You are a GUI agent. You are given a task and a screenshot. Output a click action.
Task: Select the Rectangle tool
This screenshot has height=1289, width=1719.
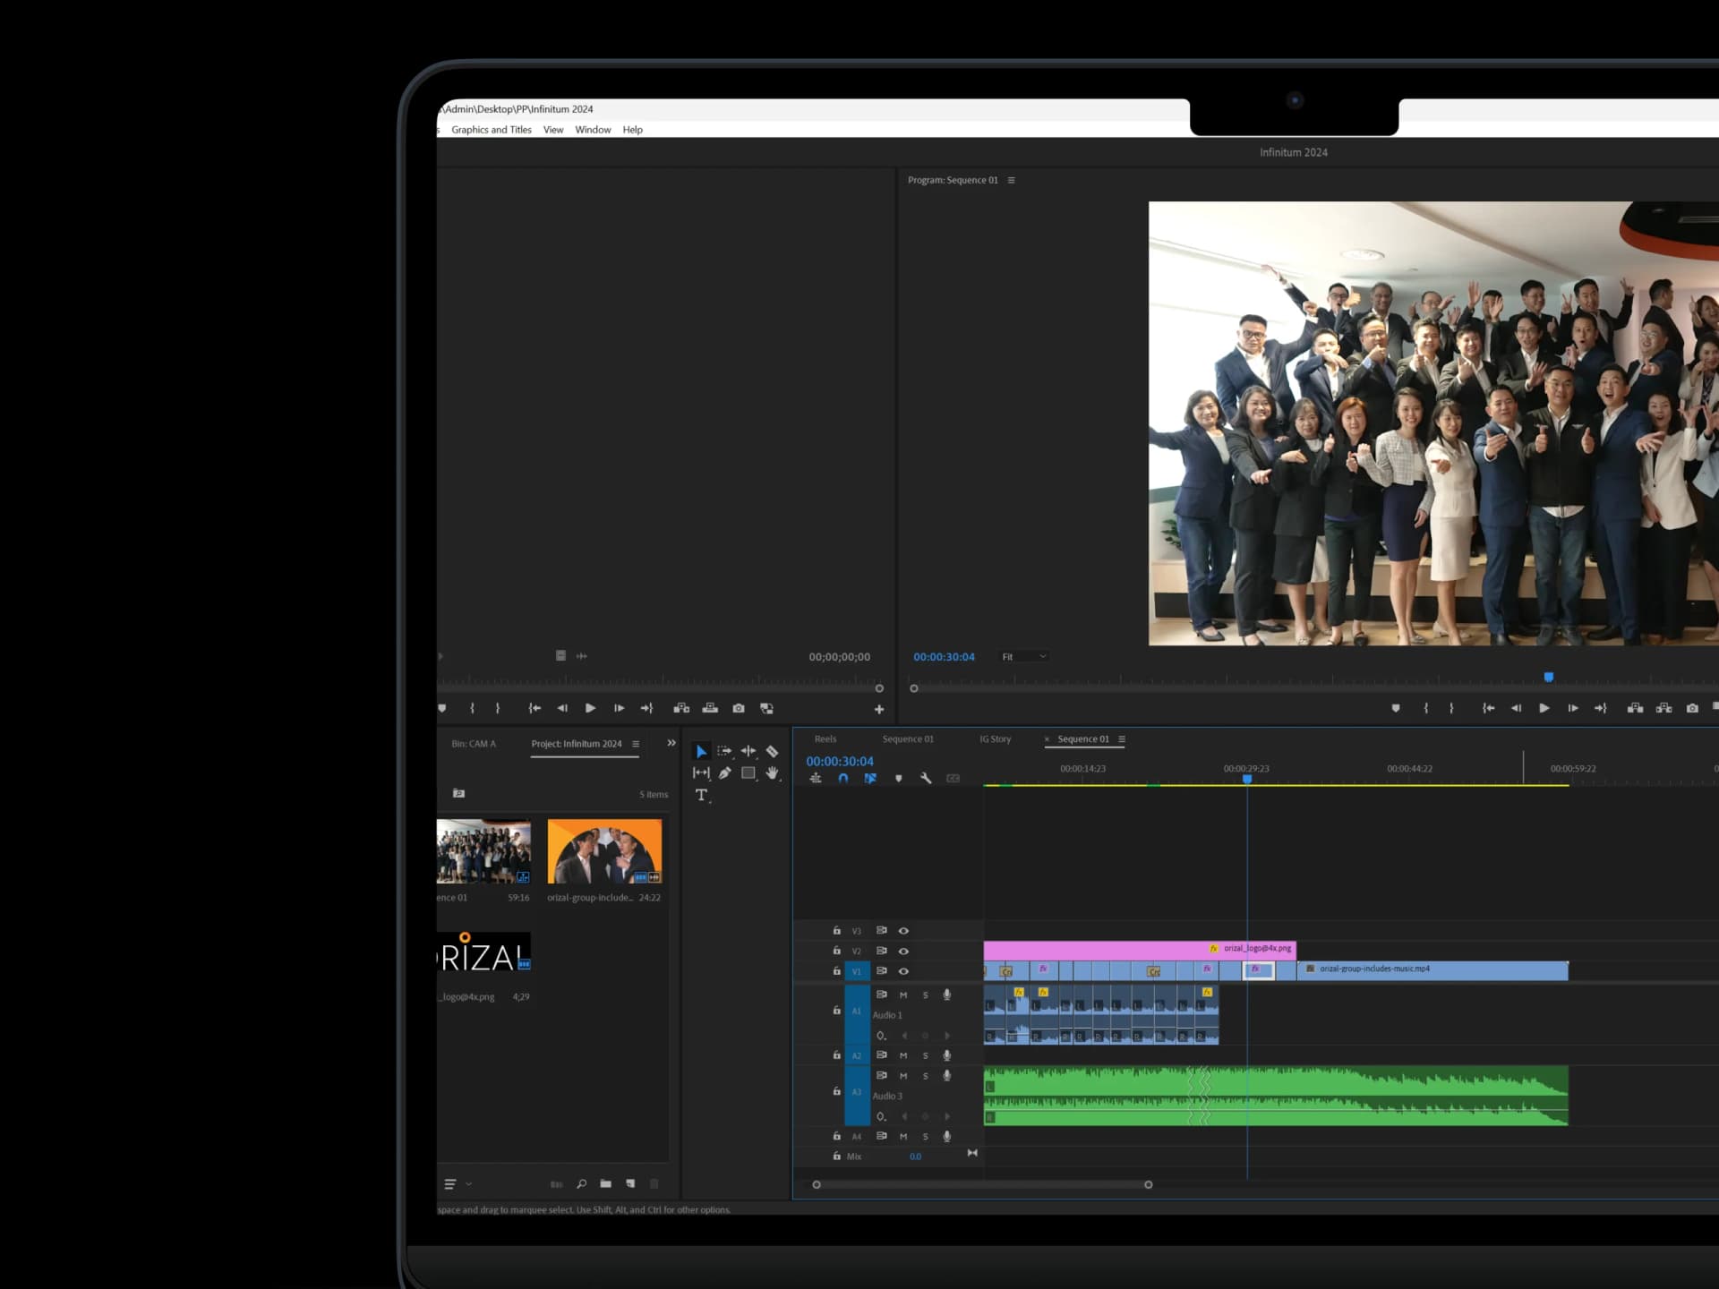[x=748, y=773]
